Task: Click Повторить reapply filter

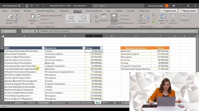Action: coord(124,19)
